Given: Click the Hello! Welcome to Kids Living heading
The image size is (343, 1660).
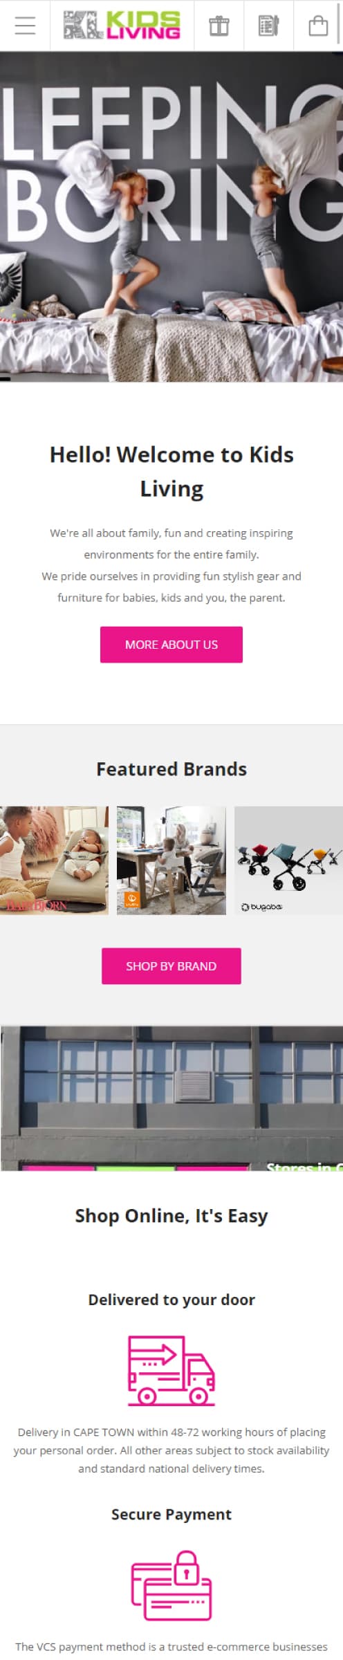Looking at the screenshot, I should pyautogui.click(x=171, y=472).
